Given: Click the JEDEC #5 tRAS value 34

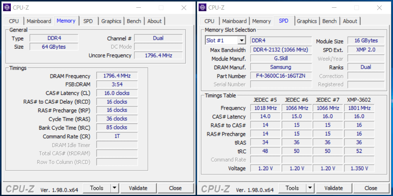Looking at the screenshot, I should pos(266,143).
